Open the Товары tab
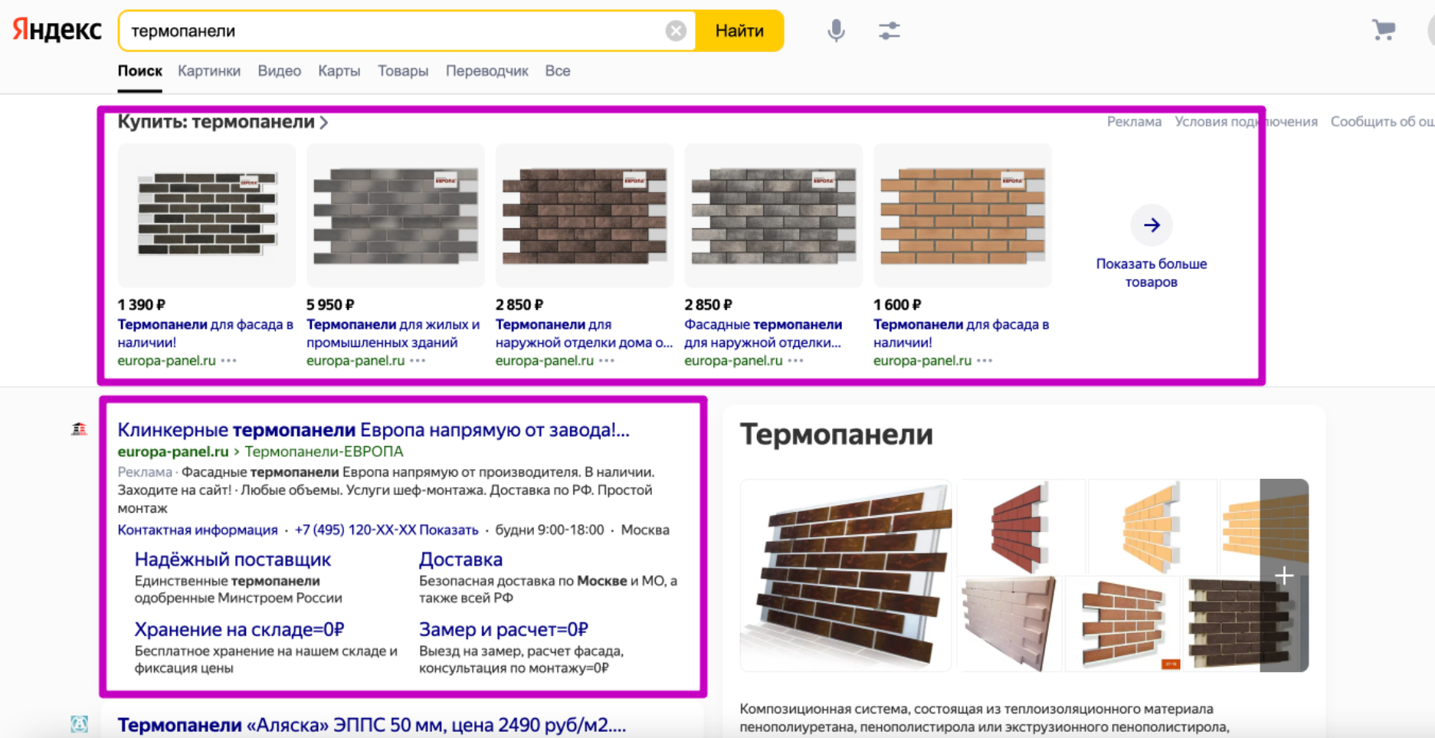Image resolution: width=1435 pixels, height=738 pixels. pos(403,71)
